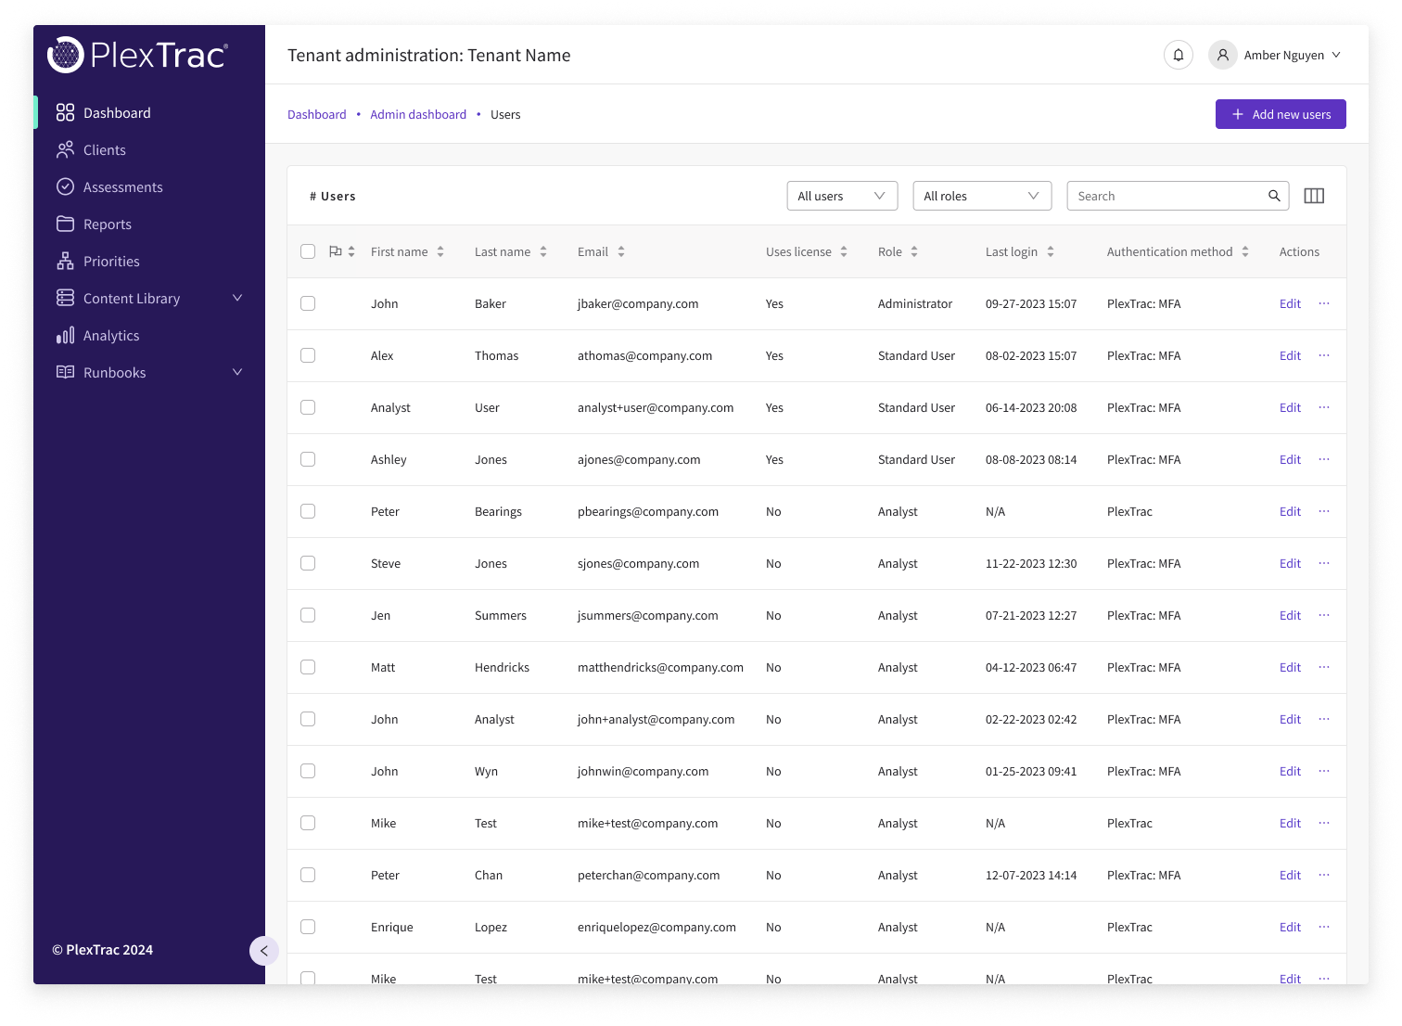Open more actions for Ashley Jones
Viewport: 1402px width, 1026px height.
pos(1324,459)
